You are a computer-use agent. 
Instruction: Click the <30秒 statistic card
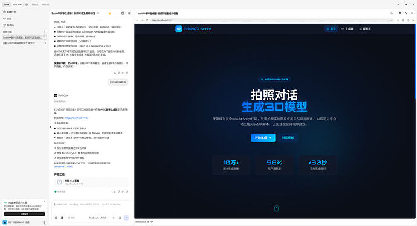pyautogui.click(x=318, y=165)
